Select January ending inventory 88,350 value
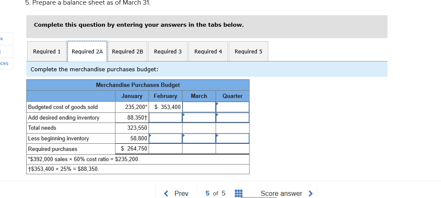The image size is (441, 198). point(138,117)
